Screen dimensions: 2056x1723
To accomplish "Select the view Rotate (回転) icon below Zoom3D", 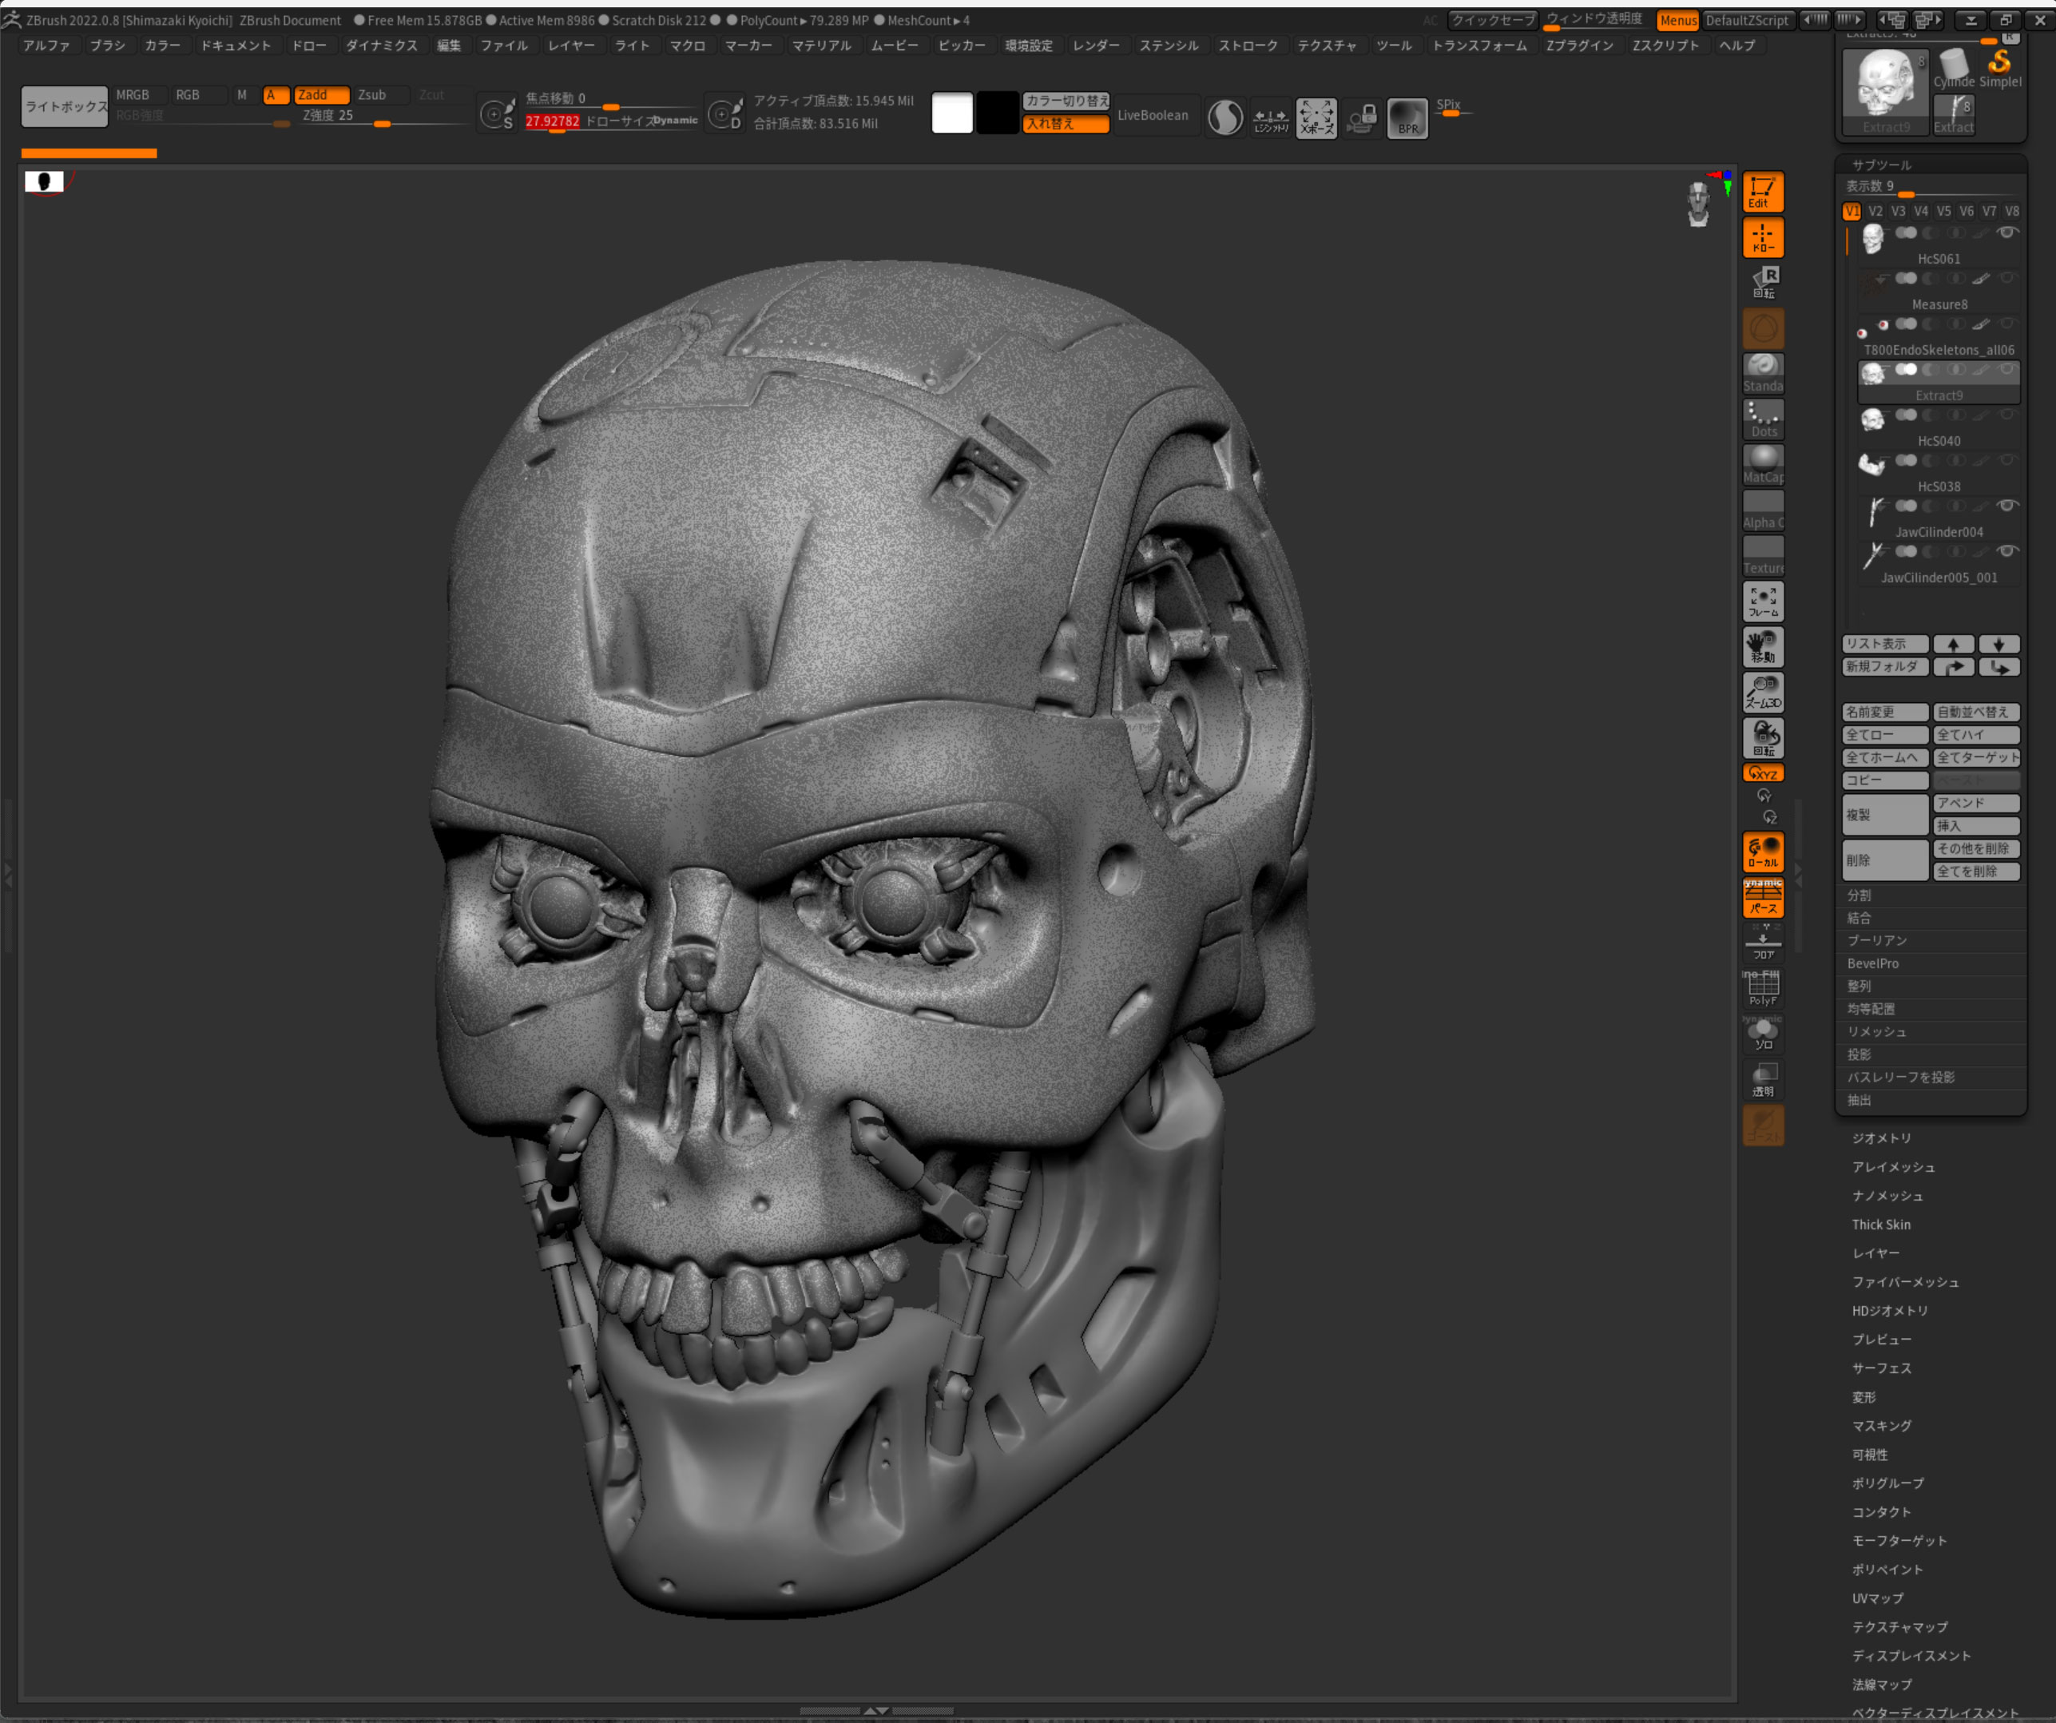I will click(x=1762, y=738).
